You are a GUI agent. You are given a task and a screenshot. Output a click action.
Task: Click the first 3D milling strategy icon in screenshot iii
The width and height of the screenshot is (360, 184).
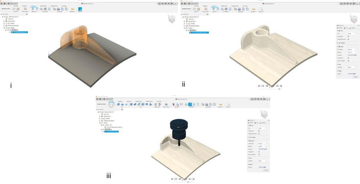click(x=131, y=104)
